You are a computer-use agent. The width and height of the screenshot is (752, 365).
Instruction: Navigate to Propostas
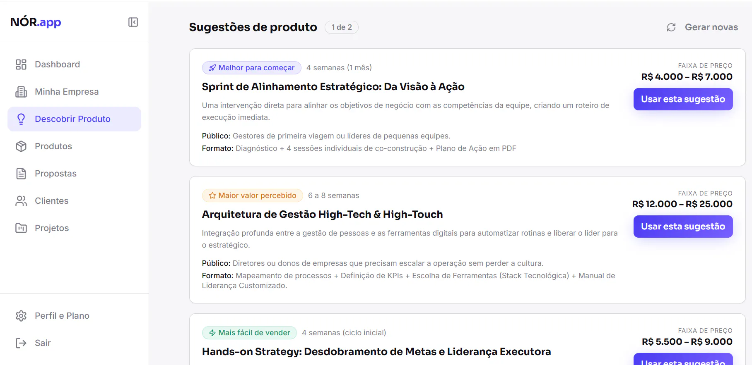coord(75,174)
